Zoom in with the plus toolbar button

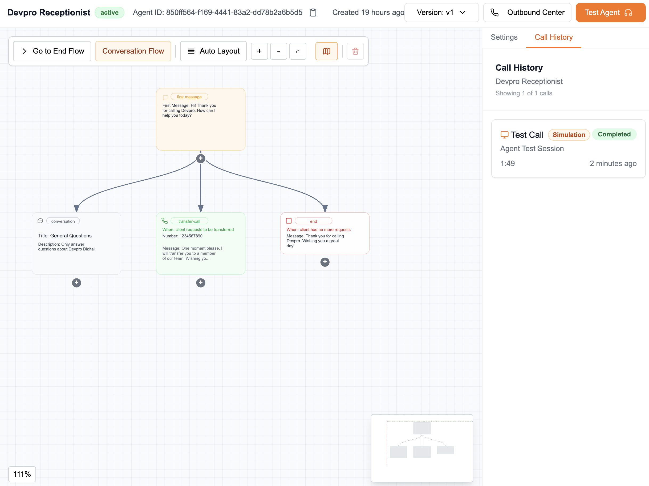[259, 51]
